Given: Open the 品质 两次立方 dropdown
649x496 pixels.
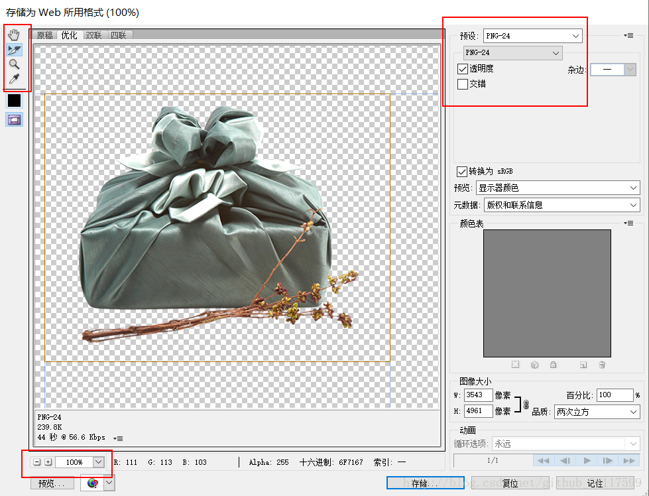Looking at the screenshot, I should tap(597, 412).
